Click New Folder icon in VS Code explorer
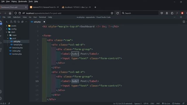Screen dimensions: 187x105 tap(15, 22)
